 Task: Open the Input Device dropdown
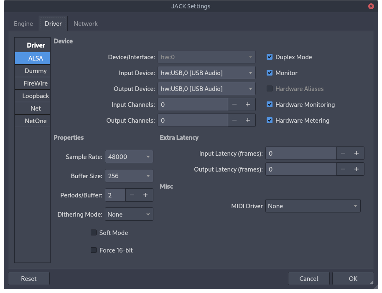pyautogui.click(x=206, y=73)
